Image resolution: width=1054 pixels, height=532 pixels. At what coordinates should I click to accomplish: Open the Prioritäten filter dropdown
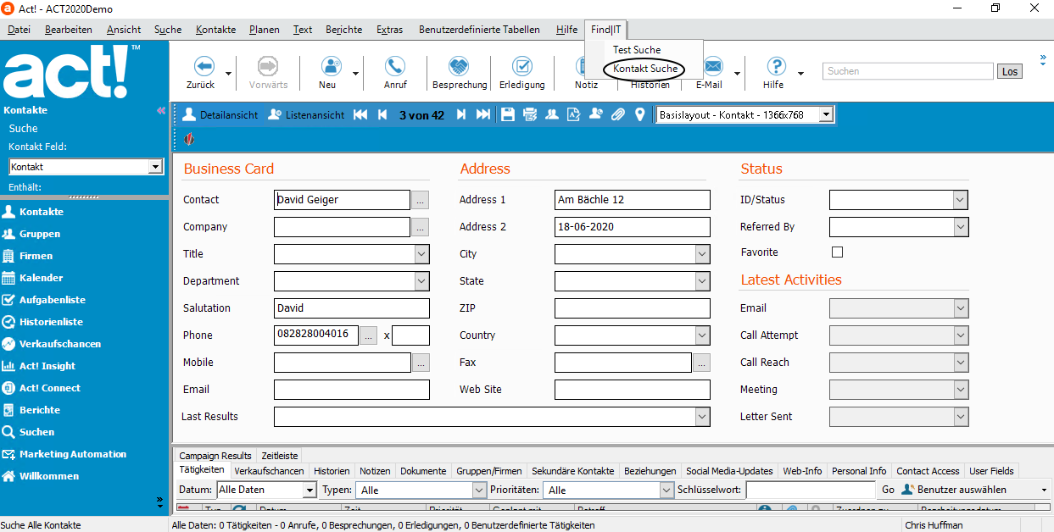coord(666,490)
